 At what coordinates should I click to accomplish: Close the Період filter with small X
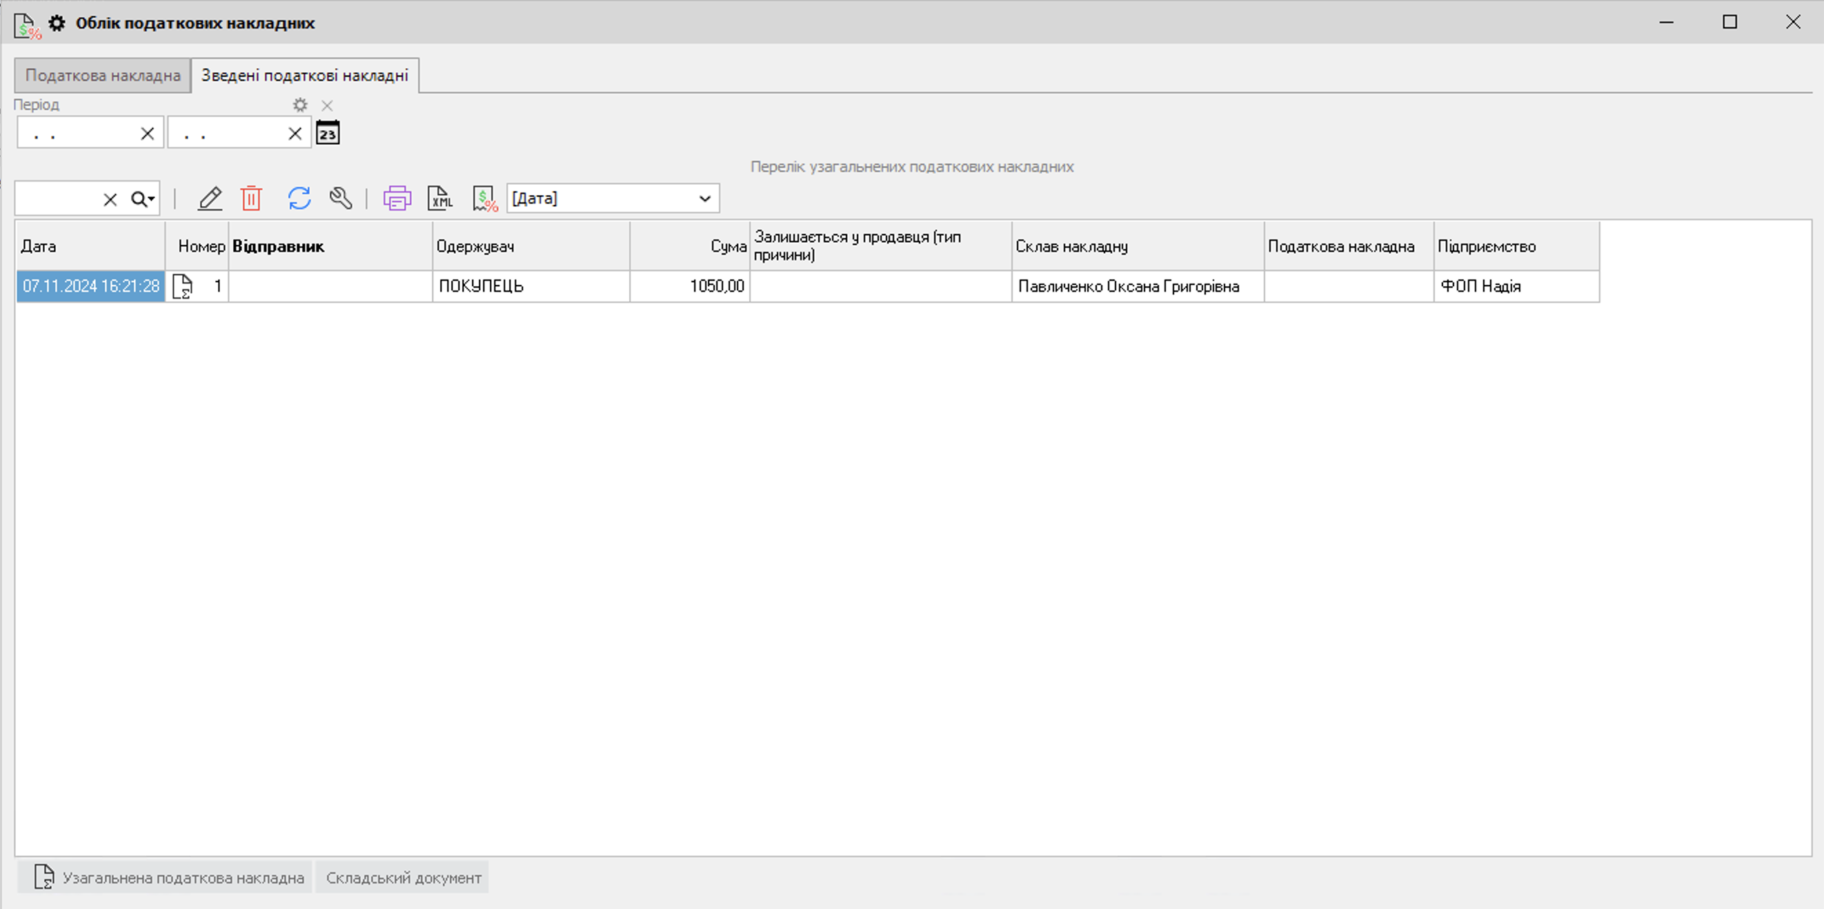(327, 106)
